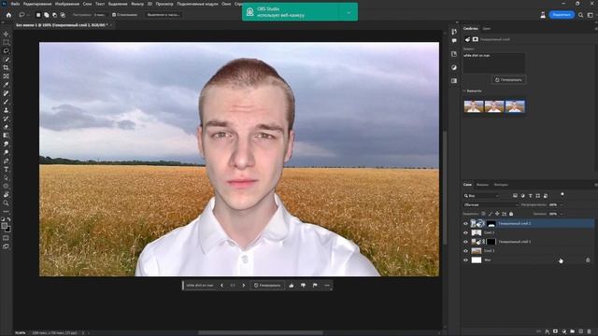
Task: Hide the top generative layer 2
Action: [465, 224]
